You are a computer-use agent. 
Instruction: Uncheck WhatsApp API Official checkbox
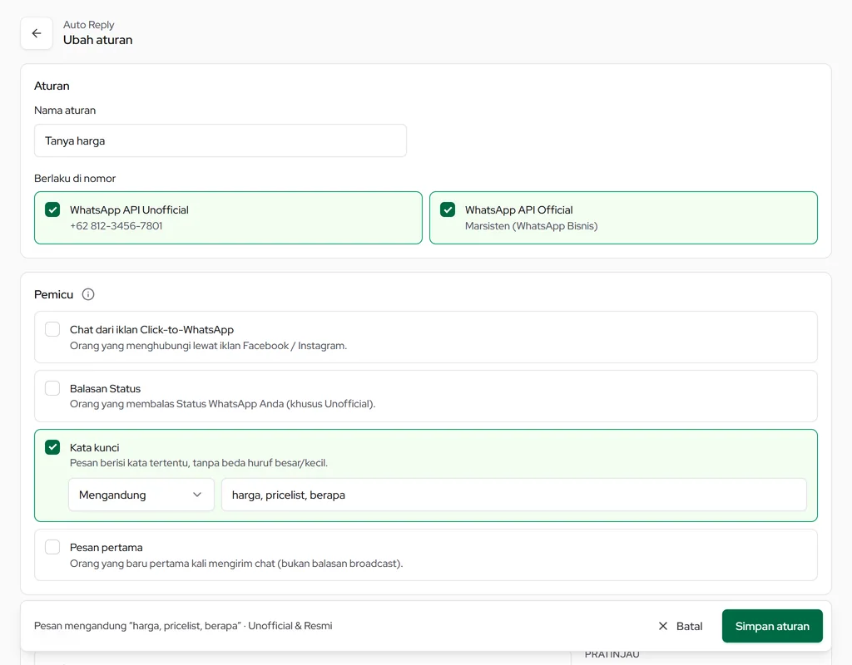tap(448, 209)
